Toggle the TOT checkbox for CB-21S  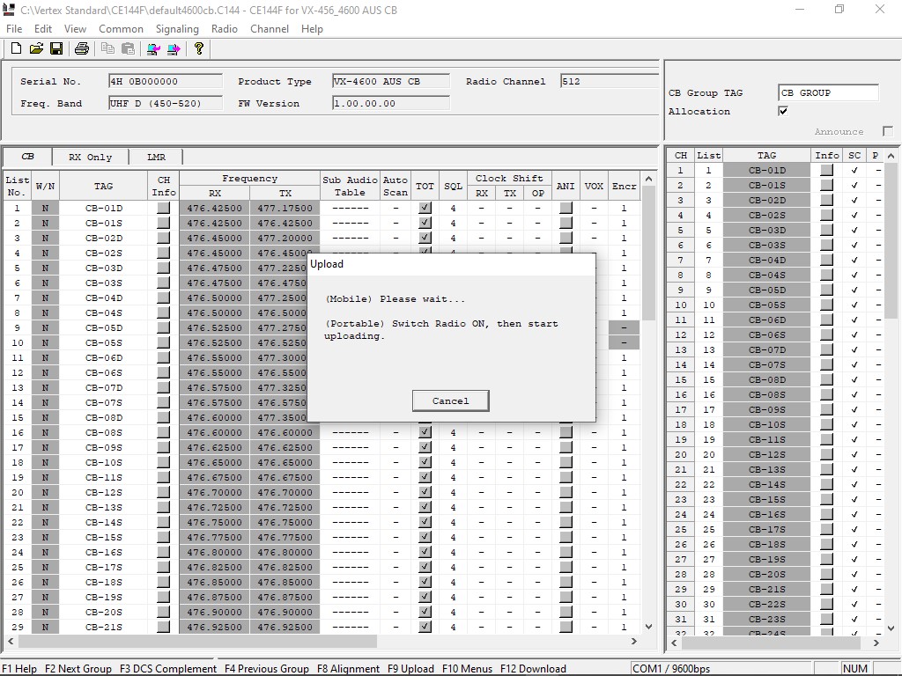(x=425, y=627)
